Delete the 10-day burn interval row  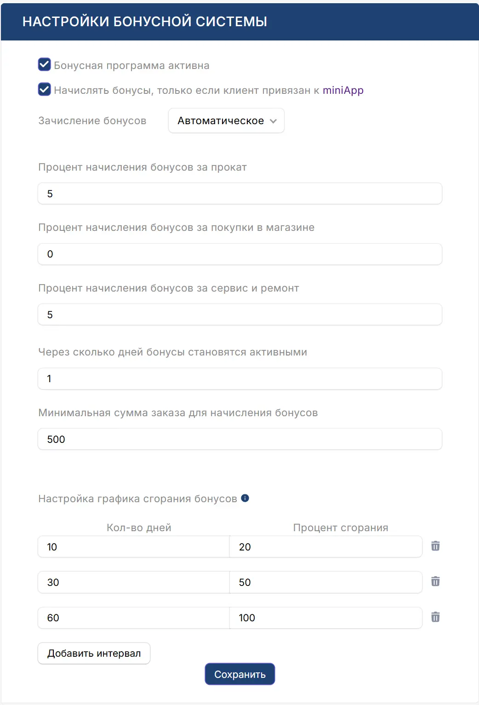[435, 546]
